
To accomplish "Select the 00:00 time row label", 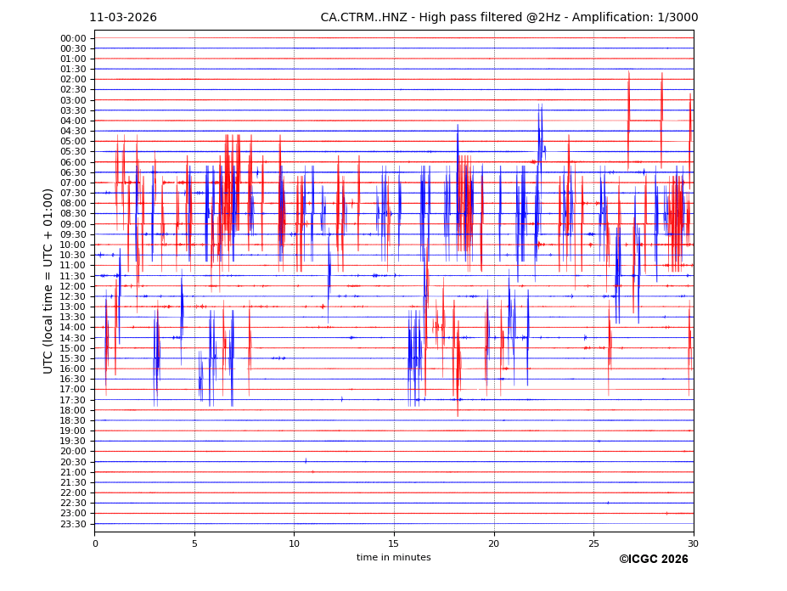I will pyautogui.click(x=73, y=38).
